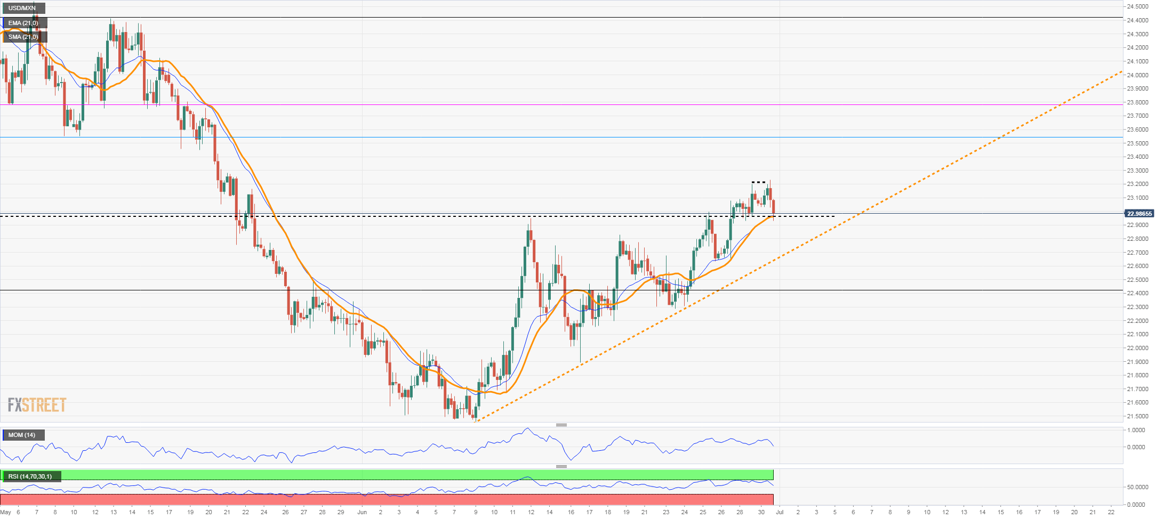Click the 1.0000 label on MOM axis
The width and height of the screenshot is (1164, 519).
tap(1136, 430)
